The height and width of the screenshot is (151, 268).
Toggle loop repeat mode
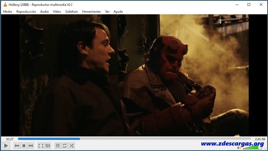(65, 146)
